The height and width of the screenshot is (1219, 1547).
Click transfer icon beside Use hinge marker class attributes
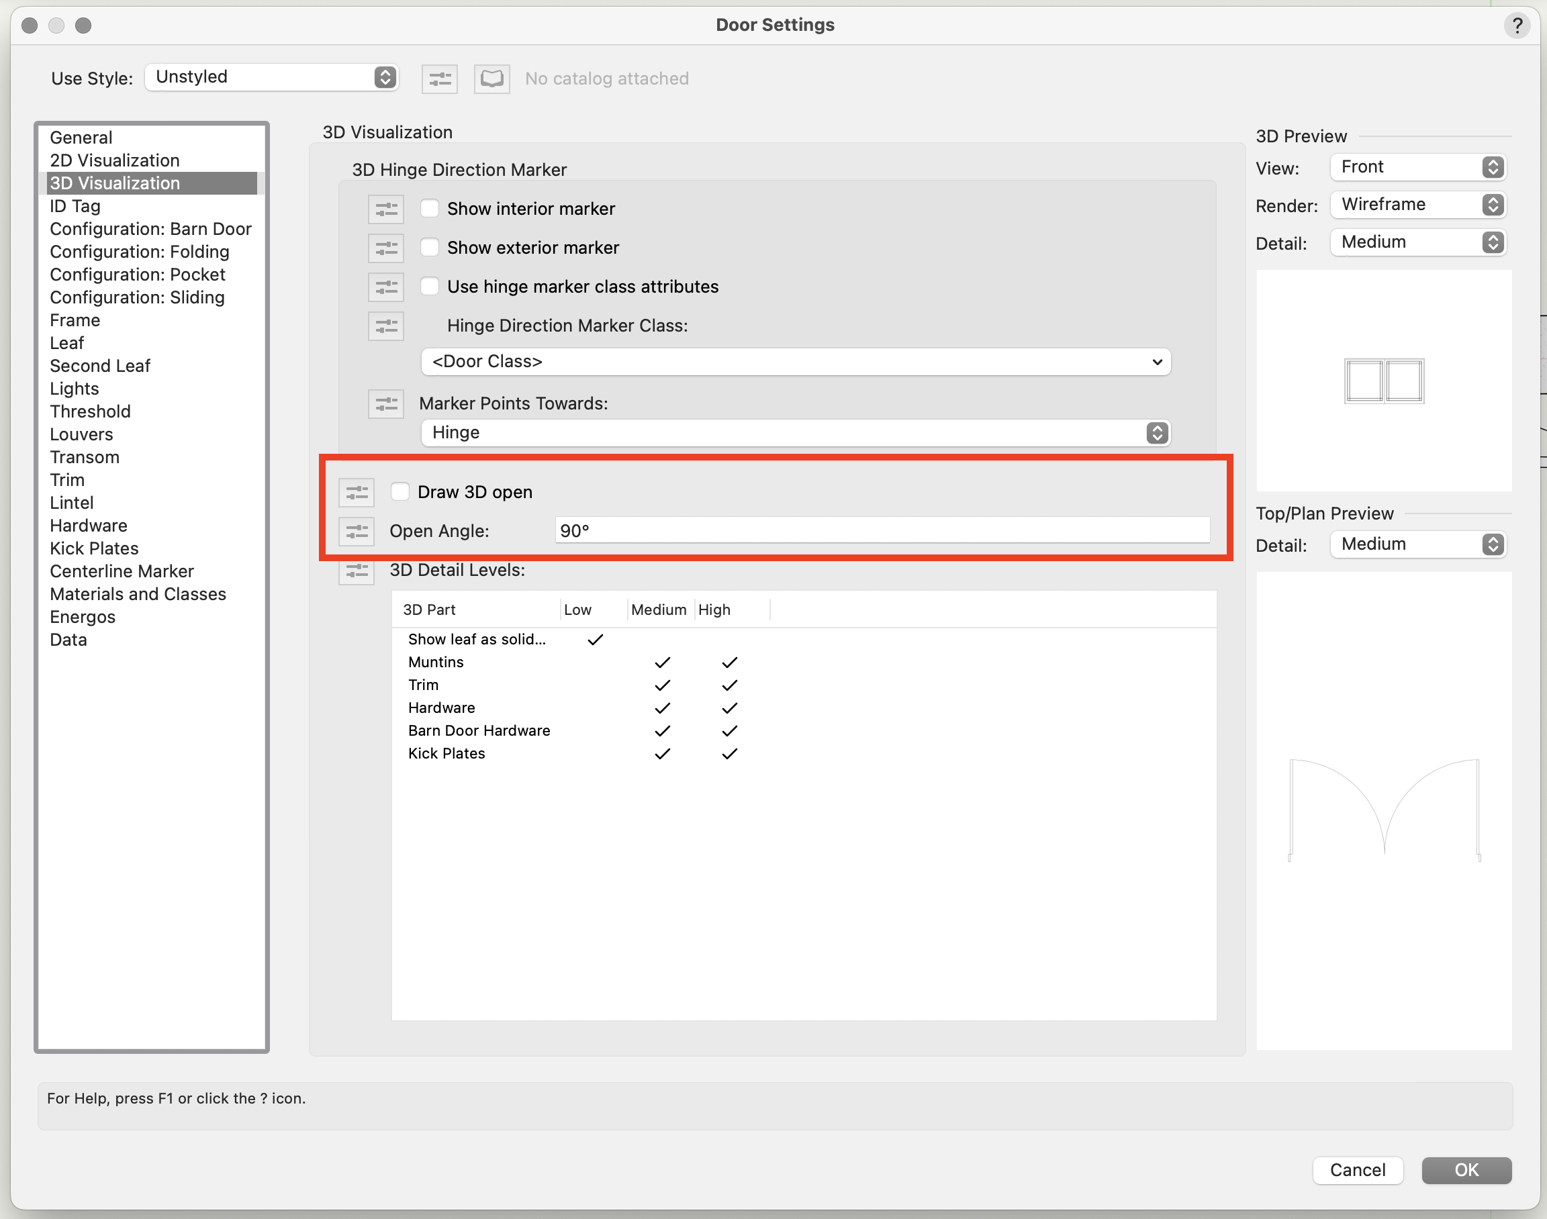(385, 286)
